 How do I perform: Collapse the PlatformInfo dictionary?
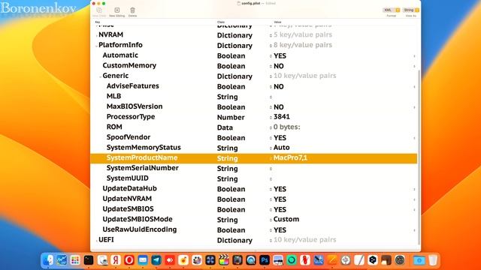(x=96, y=46)
